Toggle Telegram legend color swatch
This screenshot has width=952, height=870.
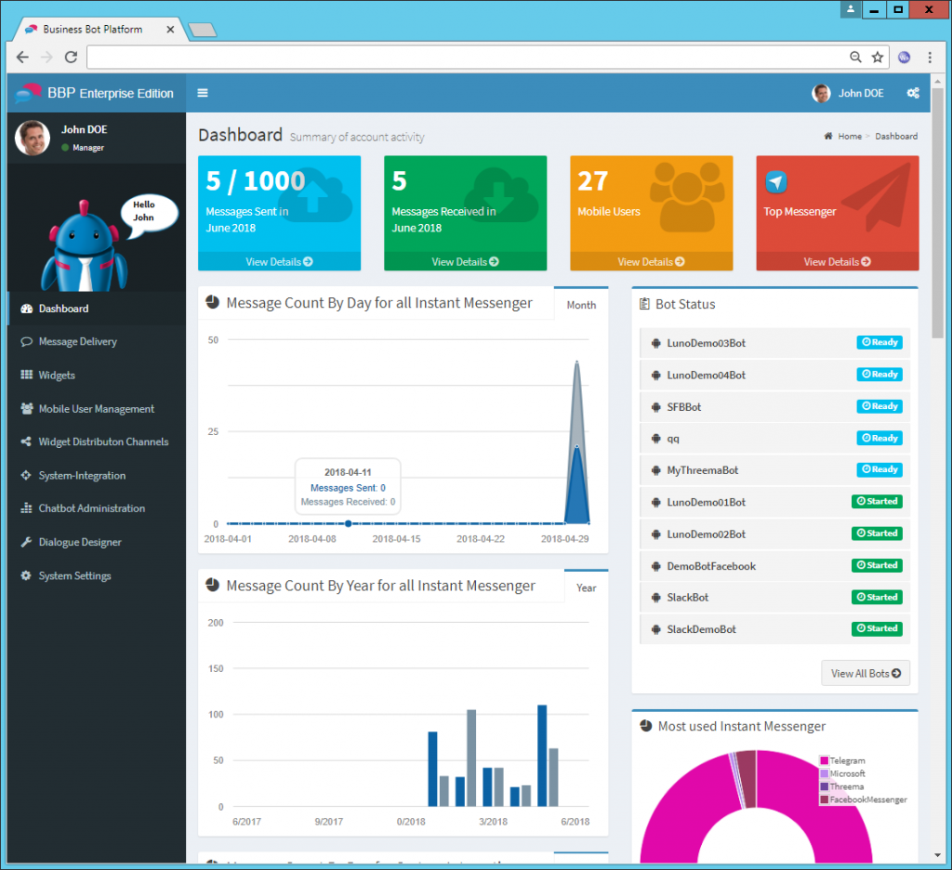click(x=824, y=760)
